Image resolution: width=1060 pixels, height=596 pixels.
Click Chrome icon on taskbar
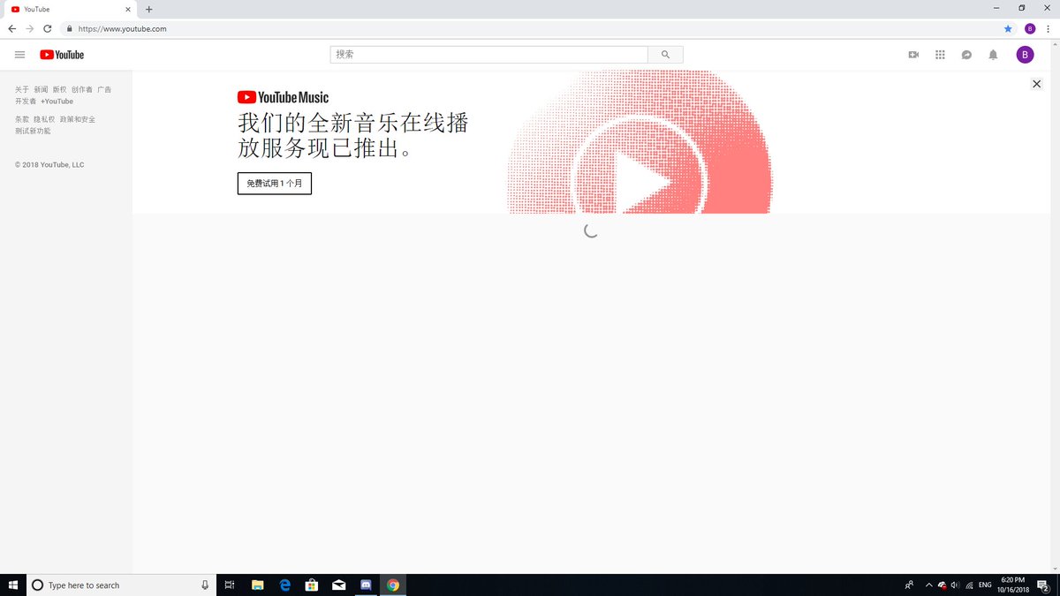[393, 585]
